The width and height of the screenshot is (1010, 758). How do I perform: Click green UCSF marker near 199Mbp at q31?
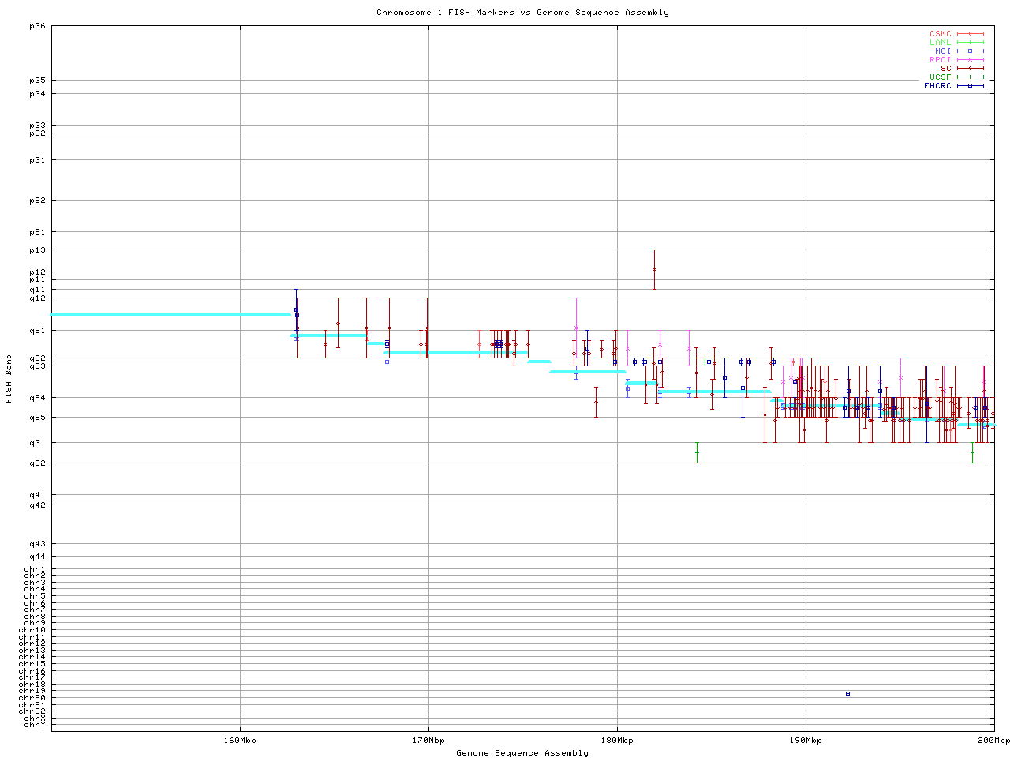tap(972, 452)
